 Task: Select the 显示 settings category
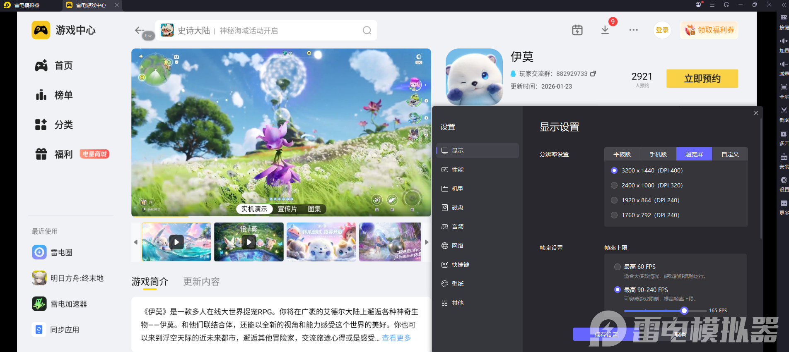tap(478, 151)
